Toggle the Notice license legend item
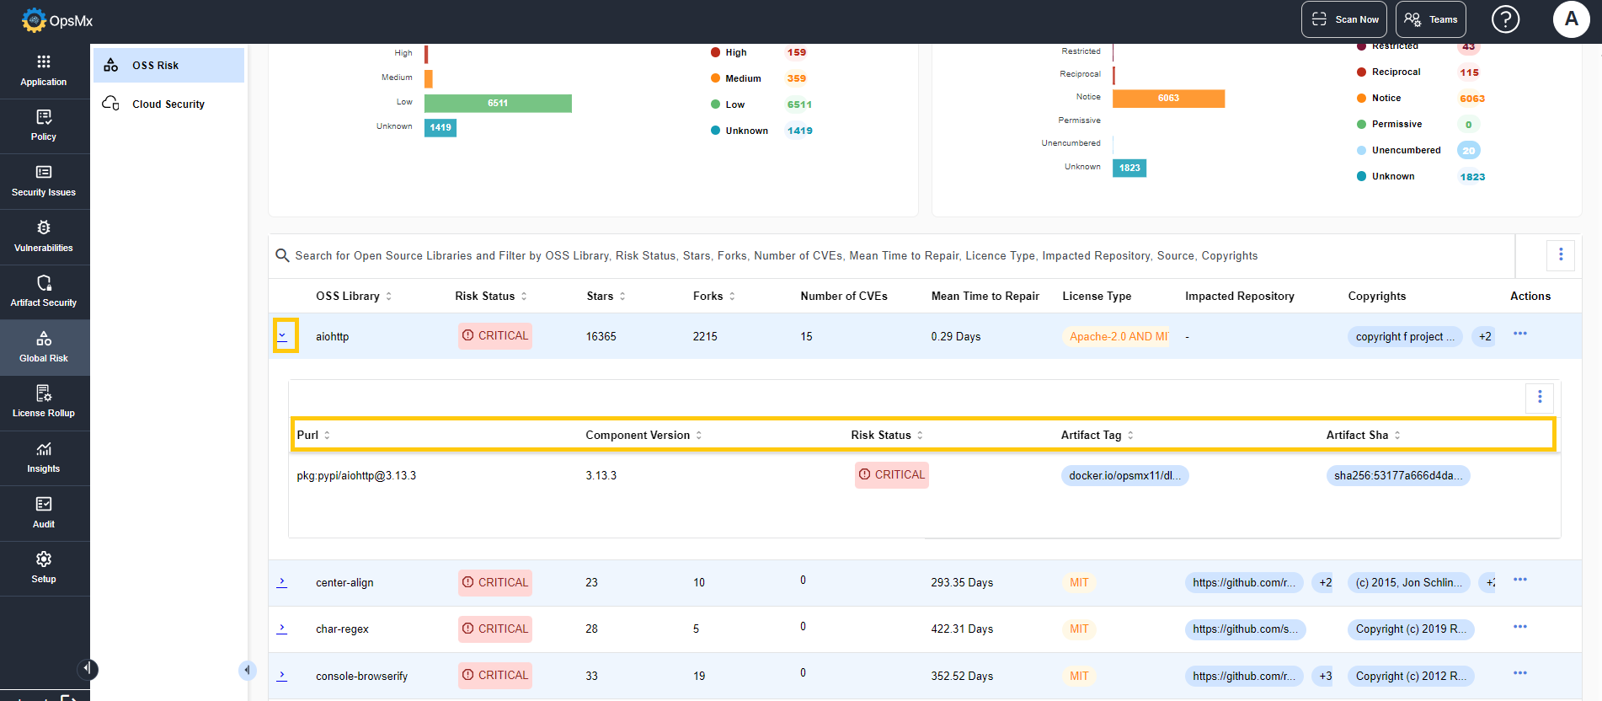1602x701 pixels. (1386, 98)
